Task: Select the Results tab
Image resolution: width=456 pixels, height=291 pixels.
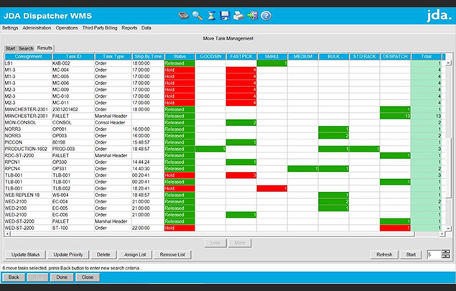Action: (x=45, y=48)
